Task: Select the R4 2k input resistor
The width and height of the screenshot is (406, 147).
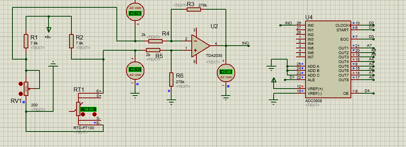Action: coord(155,41)
